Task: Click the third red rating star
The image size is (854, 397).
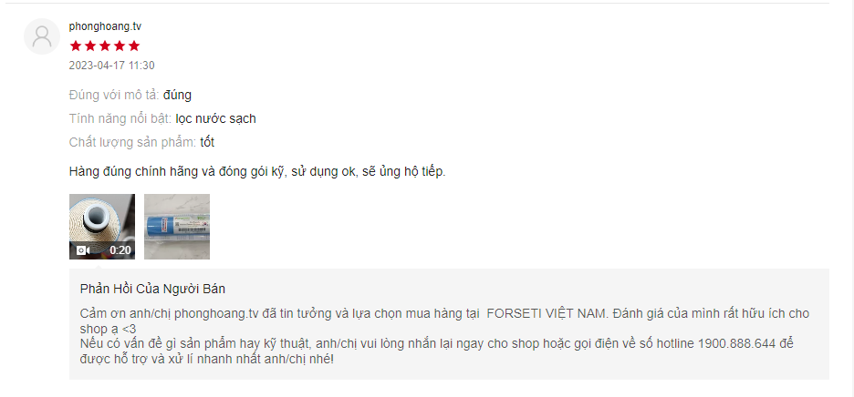Action: (105, 46)
